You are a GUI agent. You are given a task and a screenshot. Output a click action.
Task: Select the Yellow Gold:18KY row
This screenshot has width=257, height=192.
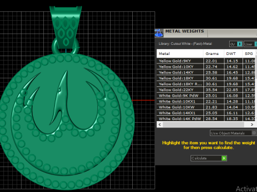207,78
